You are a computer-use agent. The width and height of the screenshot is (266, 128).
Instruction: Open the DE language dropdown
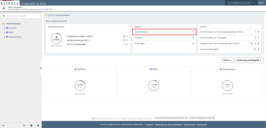click(261, 3)
